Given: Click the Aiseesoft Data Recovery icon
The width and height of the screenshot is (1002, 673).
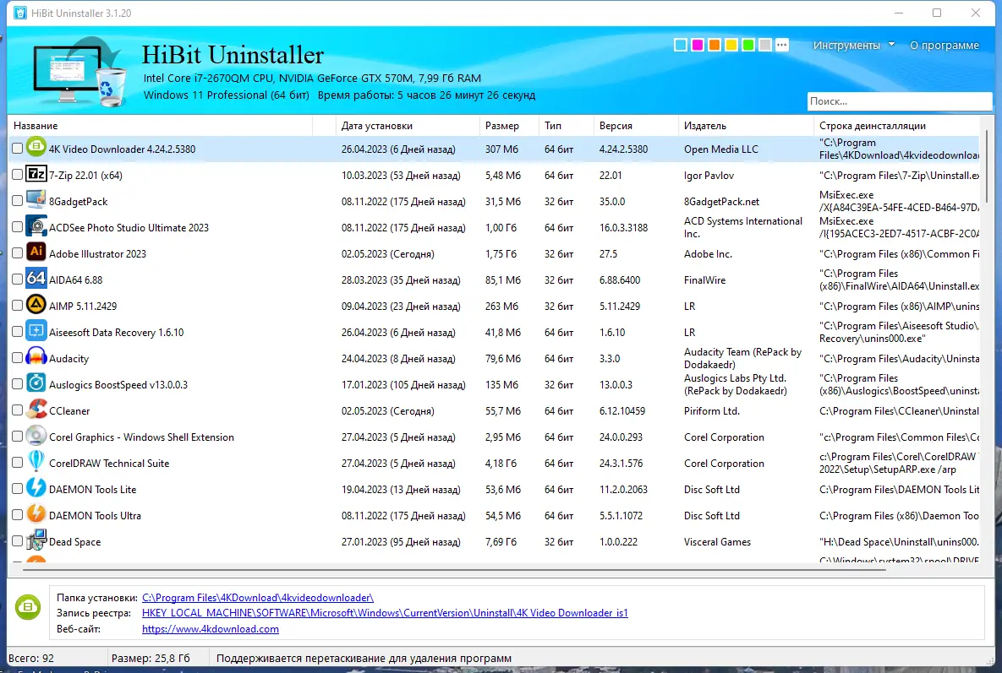Looking at the screenshot, I should click(x=36, y=331).
